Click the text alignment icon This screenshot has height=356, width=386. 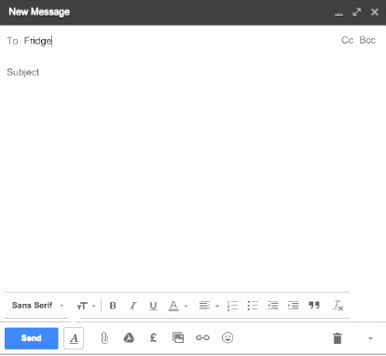(x=204, y=306)
